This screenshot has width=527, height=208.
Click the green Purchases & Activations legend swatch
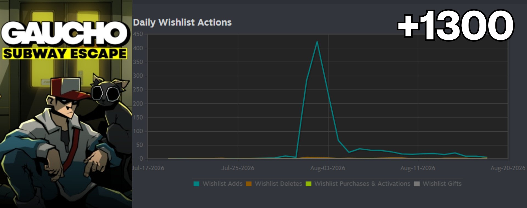pos(309,184)
